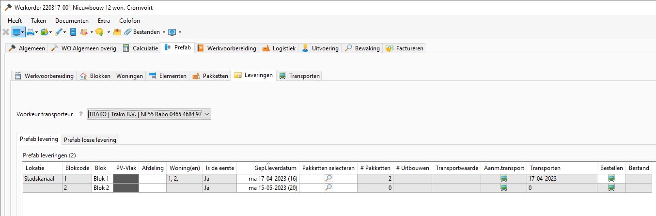Sort by the Gepl.leverdatum column header
This screenshot has height=216, width=656.
[x=275, y=168]
